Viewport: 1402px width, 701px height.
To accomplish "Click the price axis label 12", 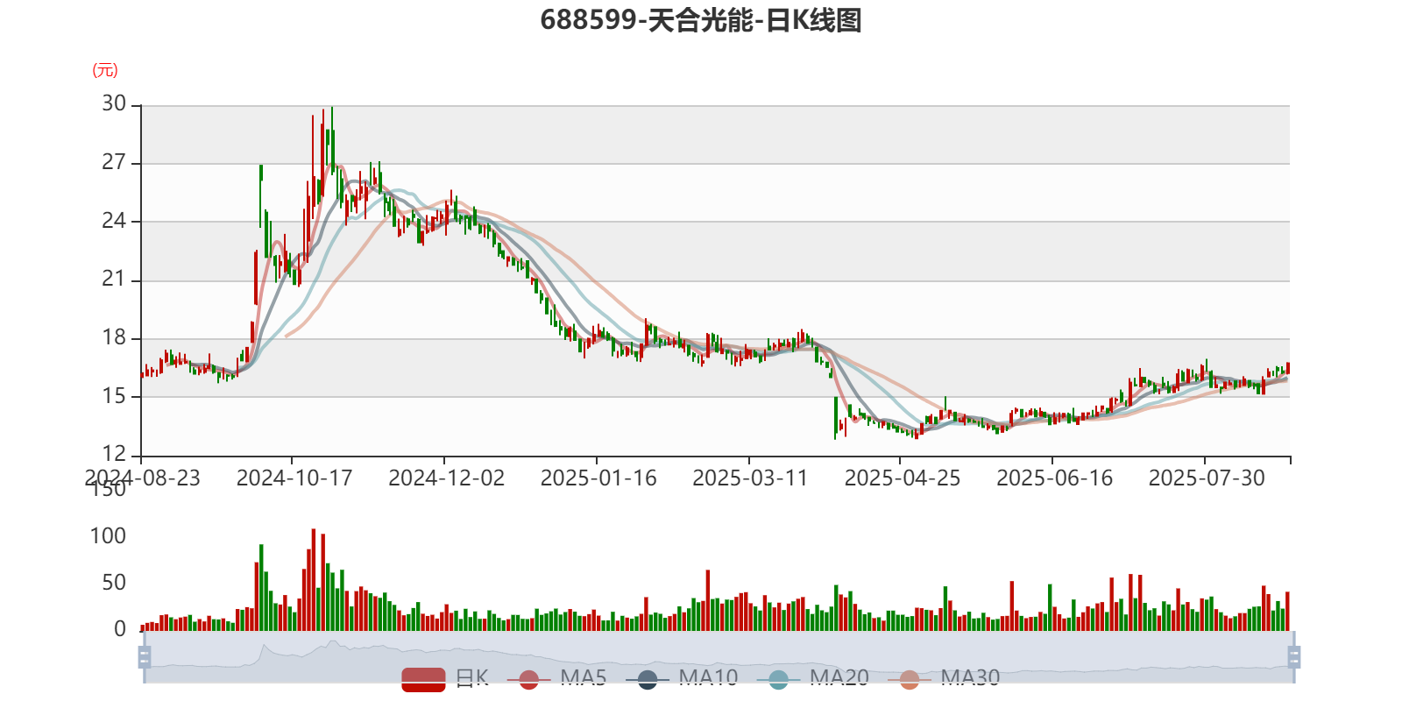I will (114, 454).
